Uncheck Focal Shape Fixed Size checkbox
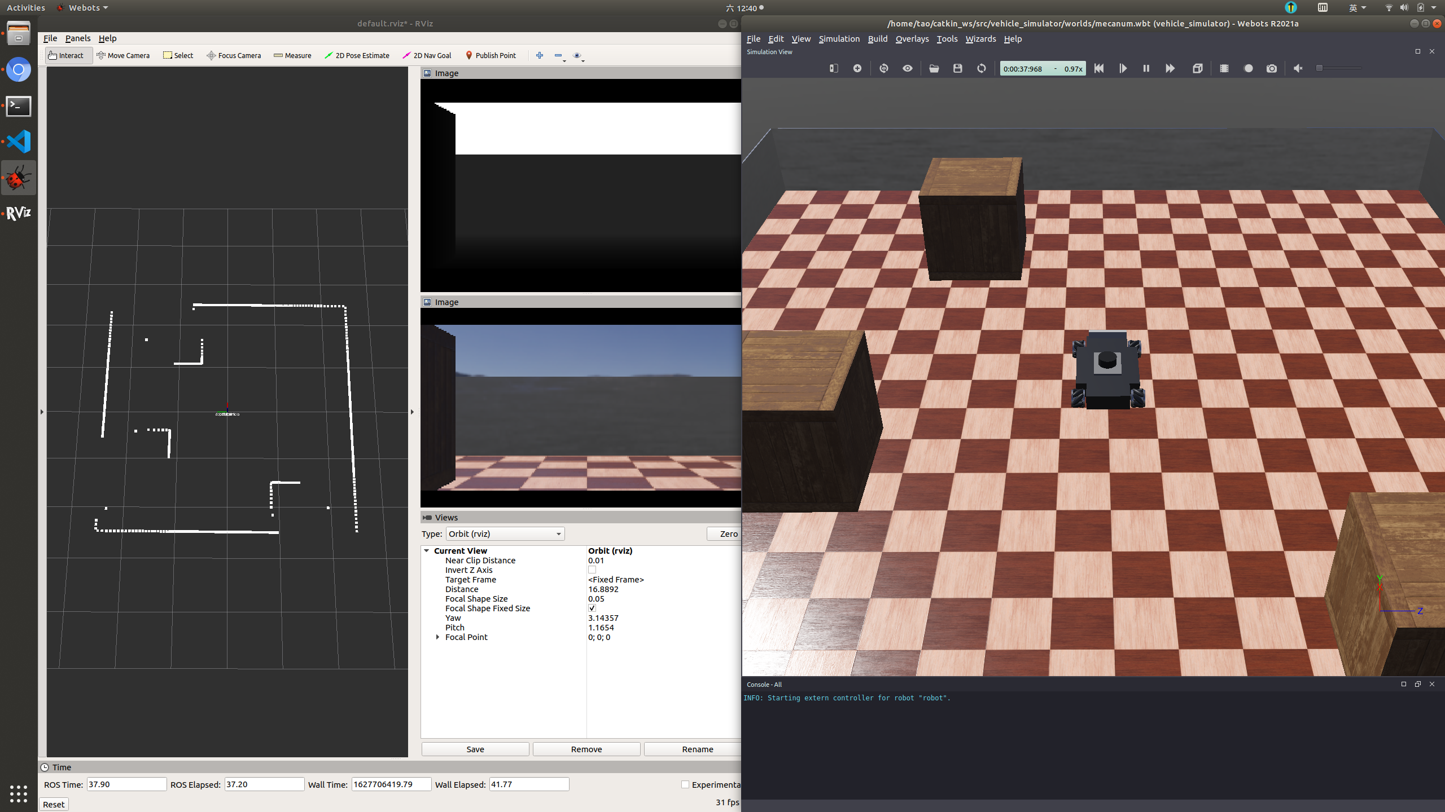The height and width of the screenshot is (812, 1445). click(592, 608)
